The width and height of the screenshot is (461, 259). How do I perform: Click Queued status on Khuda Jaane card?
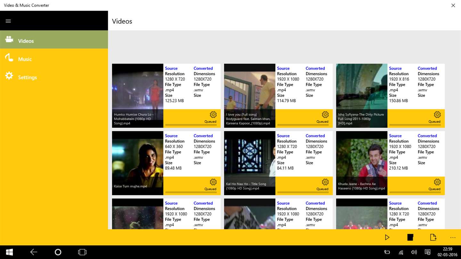click(434, 189)
